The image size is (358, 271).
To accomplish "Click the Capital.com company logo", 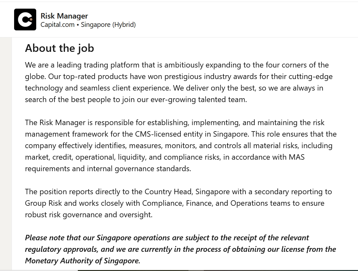I will point(25,20).
